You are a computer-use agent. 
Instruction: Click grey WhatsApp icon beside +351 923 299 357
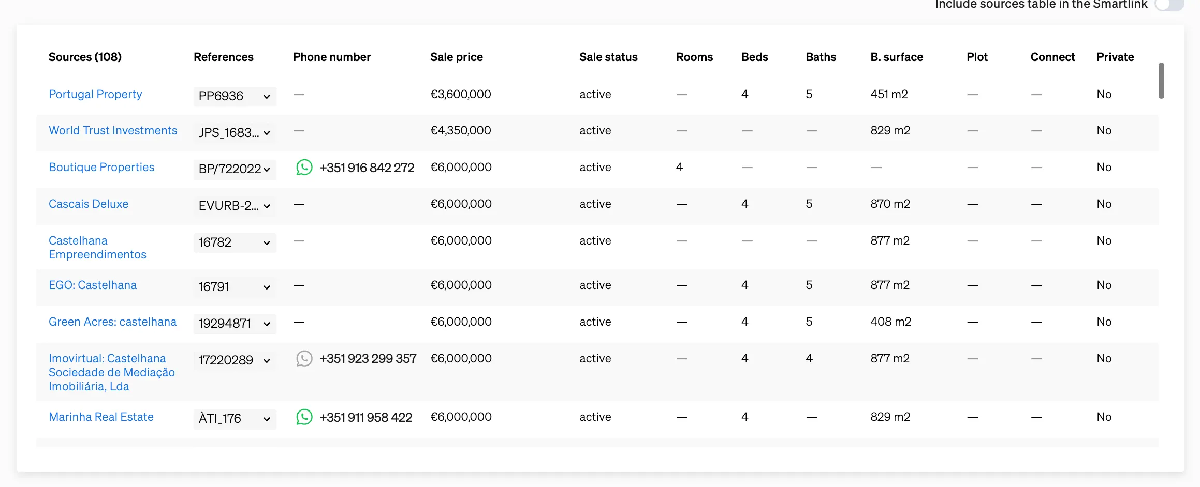(x=304, y=359)
